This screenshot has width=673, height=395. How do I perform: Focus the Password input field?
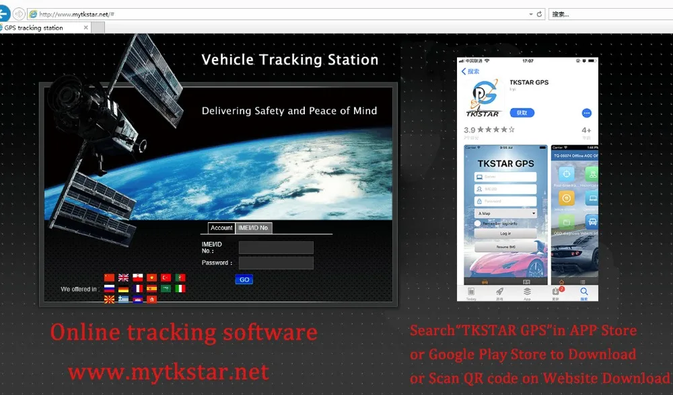276,263
